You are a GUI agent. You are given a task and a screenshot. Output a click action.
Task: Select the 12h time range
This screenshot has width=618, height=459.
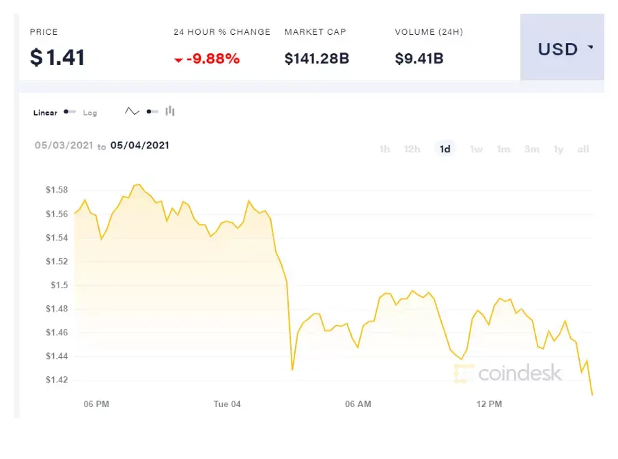point(412,149)
